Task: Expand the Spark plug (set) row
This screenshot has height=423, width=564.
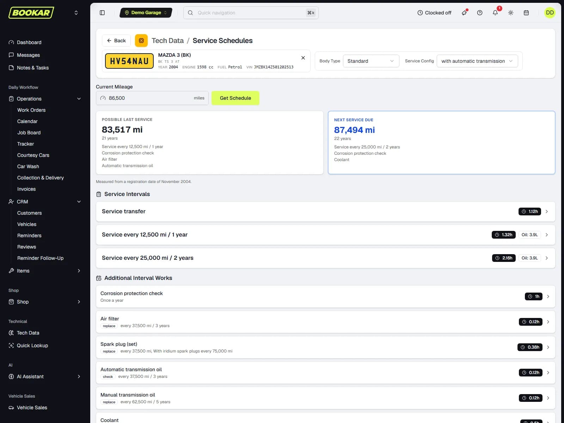Action: pos(325,347)
